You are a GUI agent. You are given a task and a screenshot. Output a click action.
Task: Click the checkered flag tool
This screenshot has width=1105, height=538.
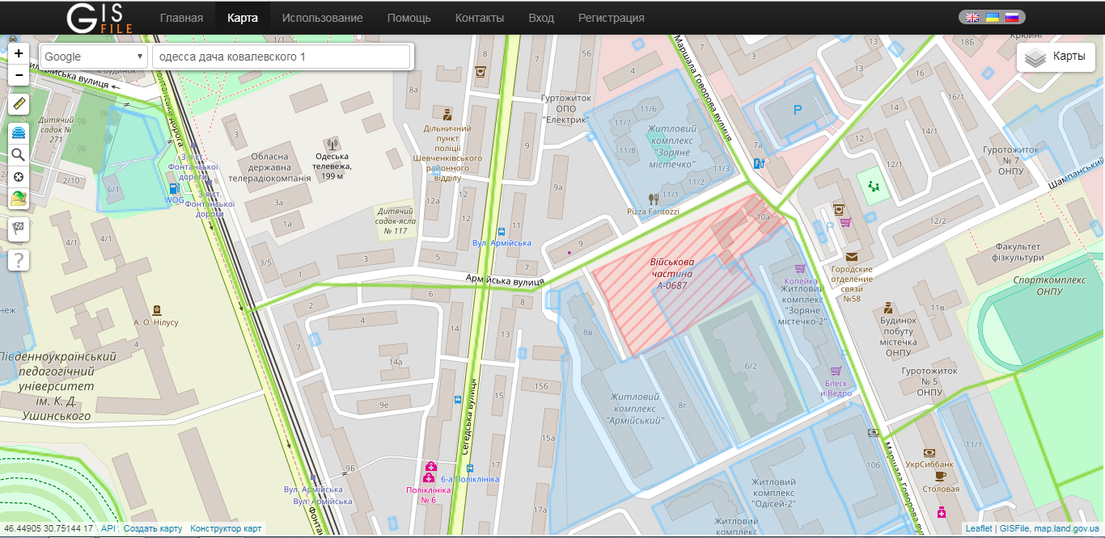click(19, 229)
